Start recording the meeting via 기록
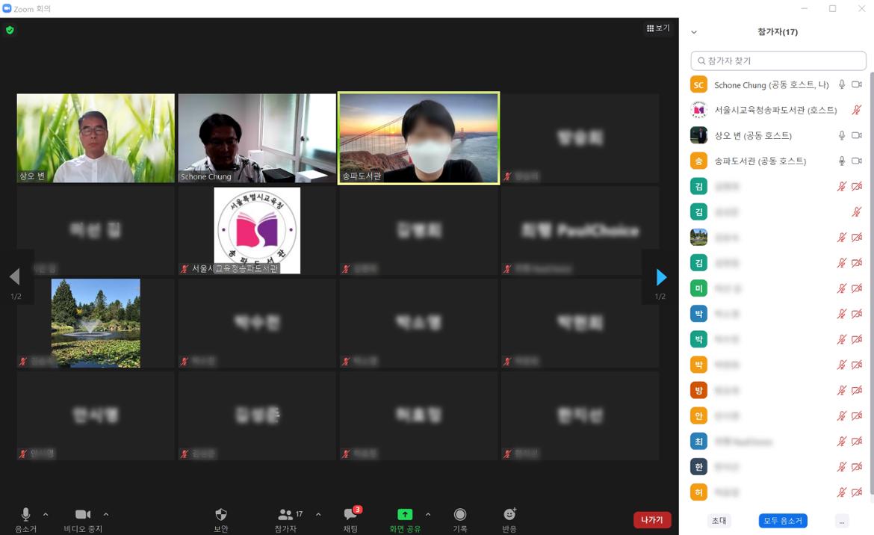The image size is (874, 535). click(x=460, y=519)
